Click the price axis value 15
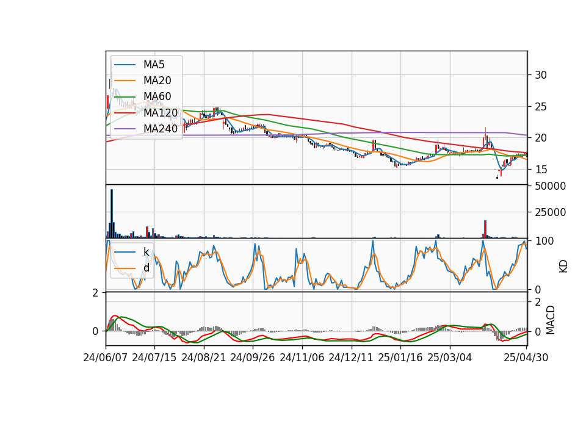This screenshot has width=586, height=421. (540, 170)
